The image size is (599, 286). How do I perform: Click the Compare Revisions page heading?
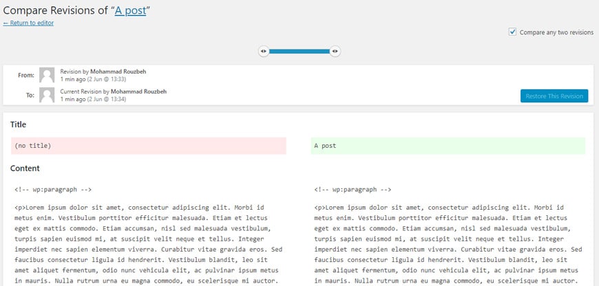point(76,10)
